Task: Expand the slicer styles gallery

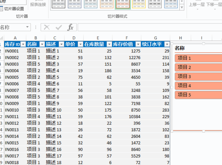Action: [182, 7]
